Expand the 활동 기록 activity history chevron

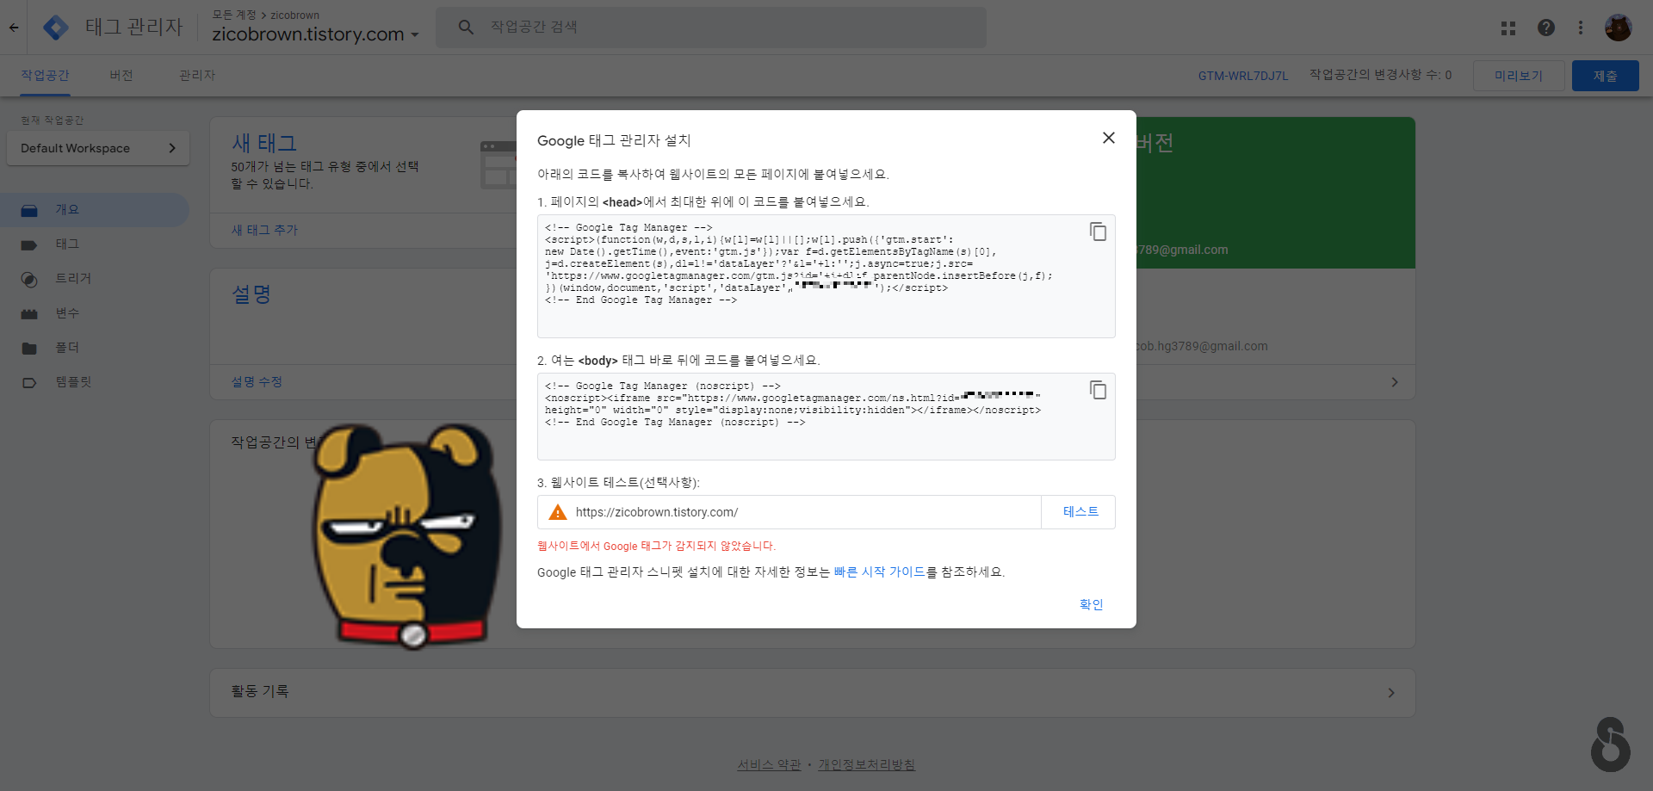pos(1391,693)
